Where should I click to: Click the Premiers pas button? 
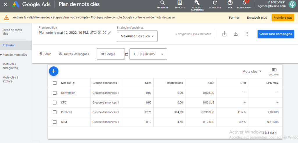(x=283, y=17)
